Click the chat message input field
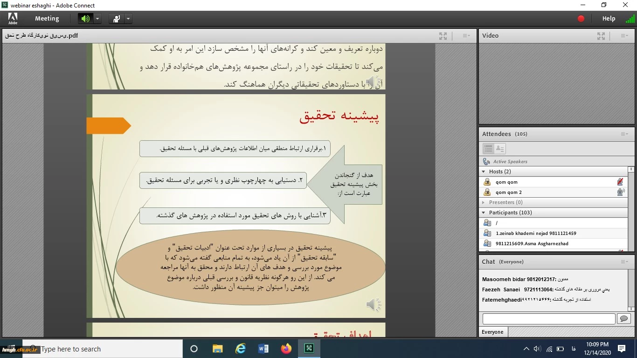Viewport: 637px width, 358px height. 548,319
